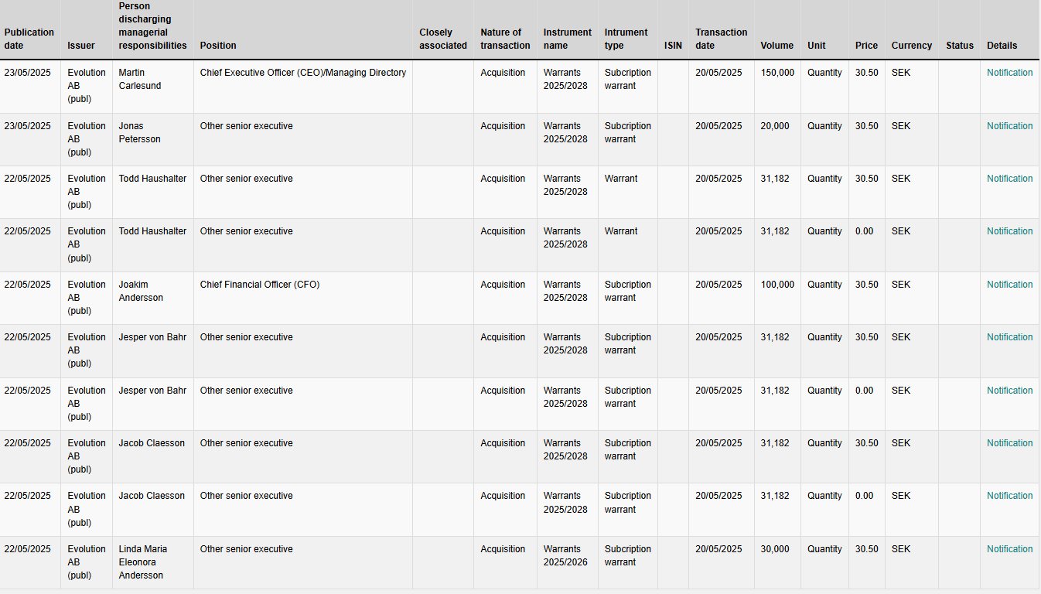Image resolution: width=1041 pixels, height=594 pixels.
Task: Click the Status column header
Action: point(959,46)
